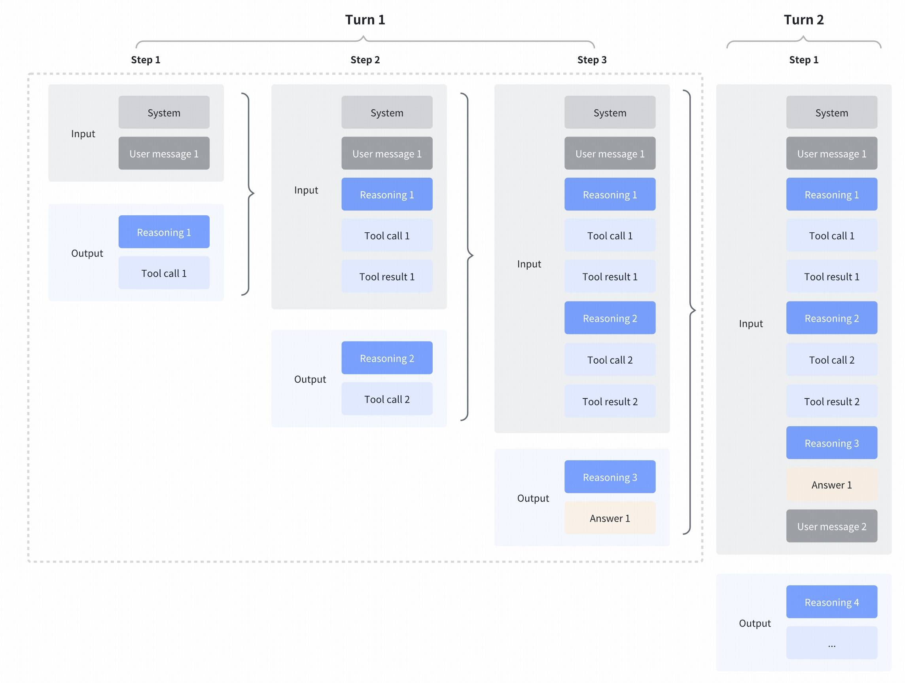This screenshot has width=905, height=683.
Task: Select Reasoning 1 in Step 1 output
Action: click(x=164, y=231)
